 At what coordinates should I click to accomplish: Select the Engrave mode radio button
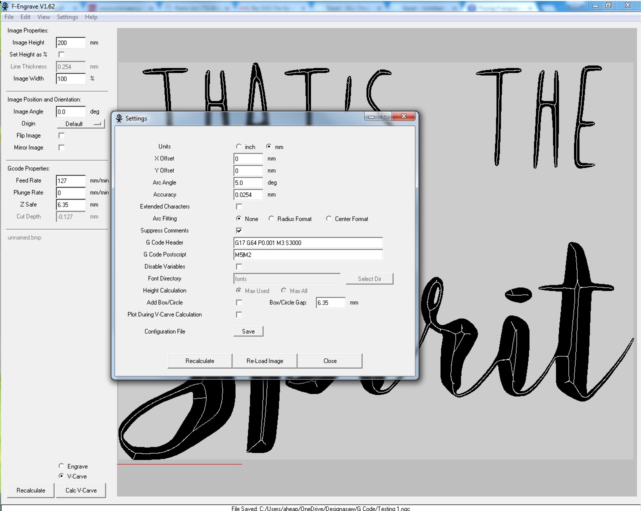point(61,466)
